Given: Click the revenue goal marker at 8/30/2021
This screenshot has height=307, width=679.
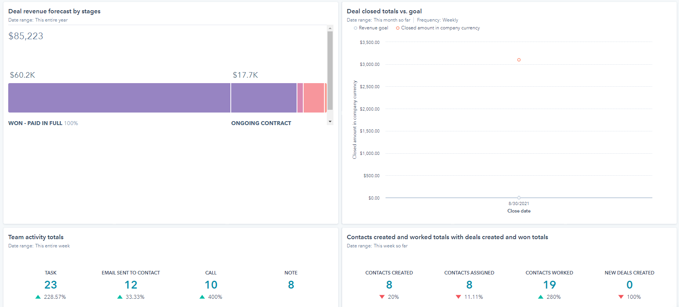Looking at the screenshot, I should click(x=519, y=198).
